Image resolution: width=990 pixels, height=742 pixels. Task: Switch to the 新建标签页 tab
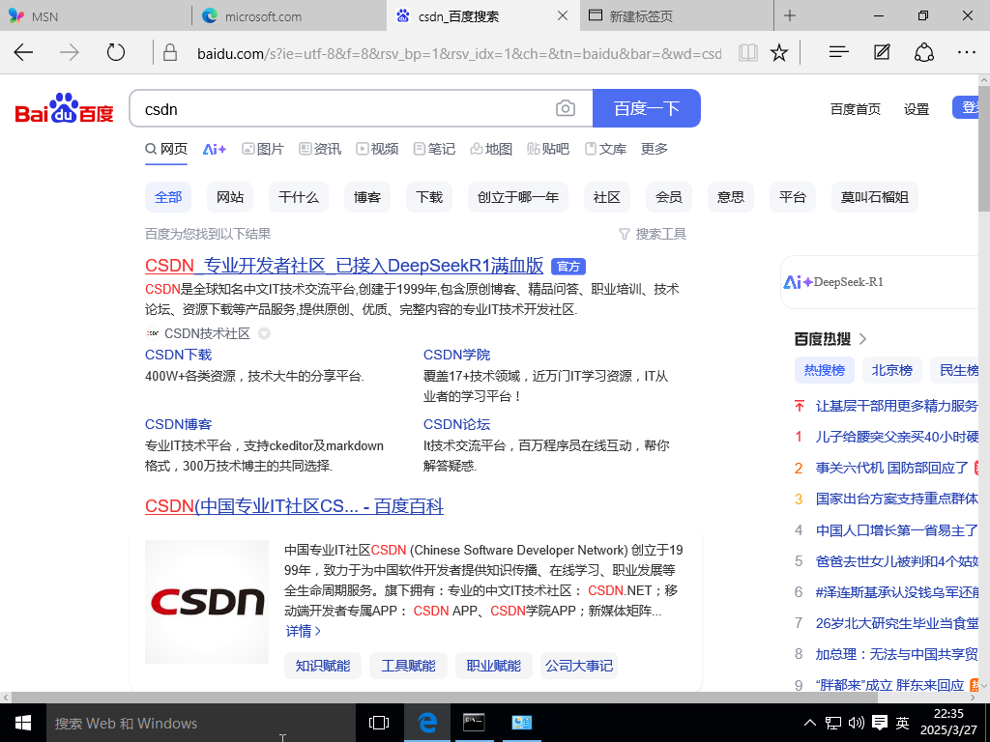pyautogui.click(x=676, y=15)
